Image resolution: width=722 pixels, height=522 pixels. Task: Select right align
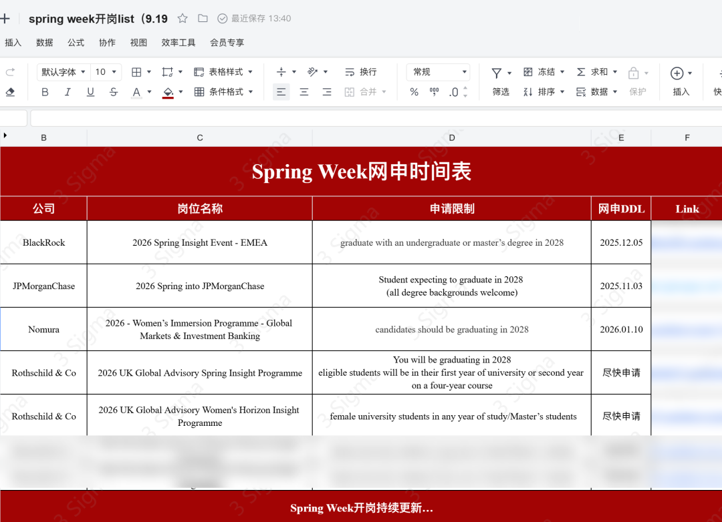coord(327,92)
